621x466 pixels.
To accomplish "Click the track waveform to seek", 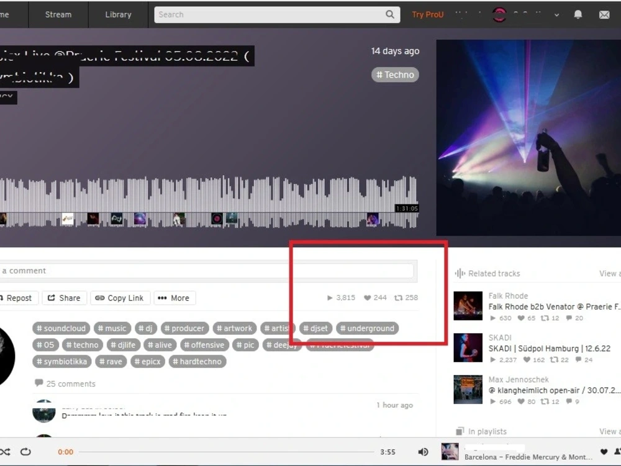I will click(208, 202).
